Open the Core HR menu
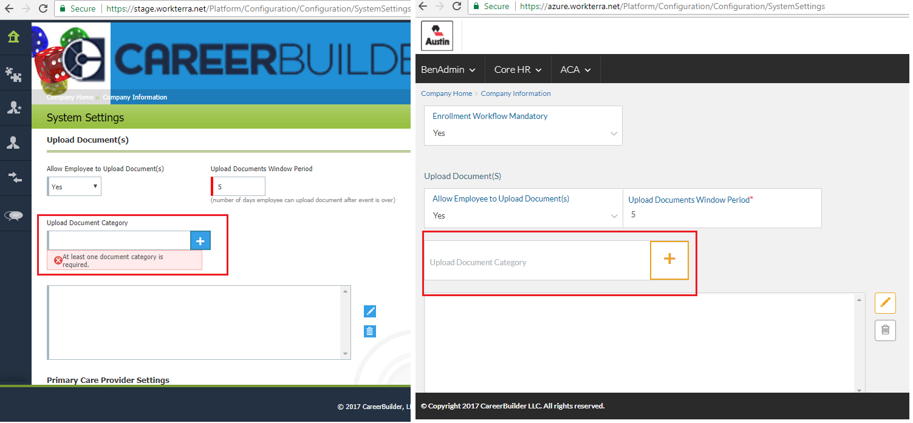 (x=517, y=70)
